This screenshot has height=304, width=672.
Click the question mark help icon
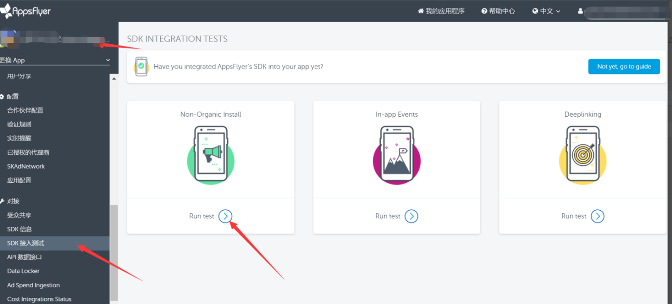[484, 11]
